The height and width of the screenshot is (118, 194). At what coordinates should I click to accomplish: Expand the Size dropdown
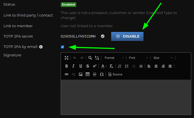(x=163, y=58)
